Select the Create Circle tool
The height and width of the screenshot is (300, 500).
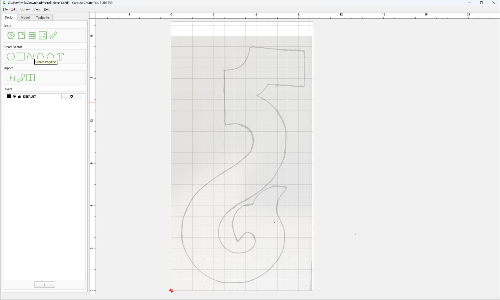click(11, 56)
